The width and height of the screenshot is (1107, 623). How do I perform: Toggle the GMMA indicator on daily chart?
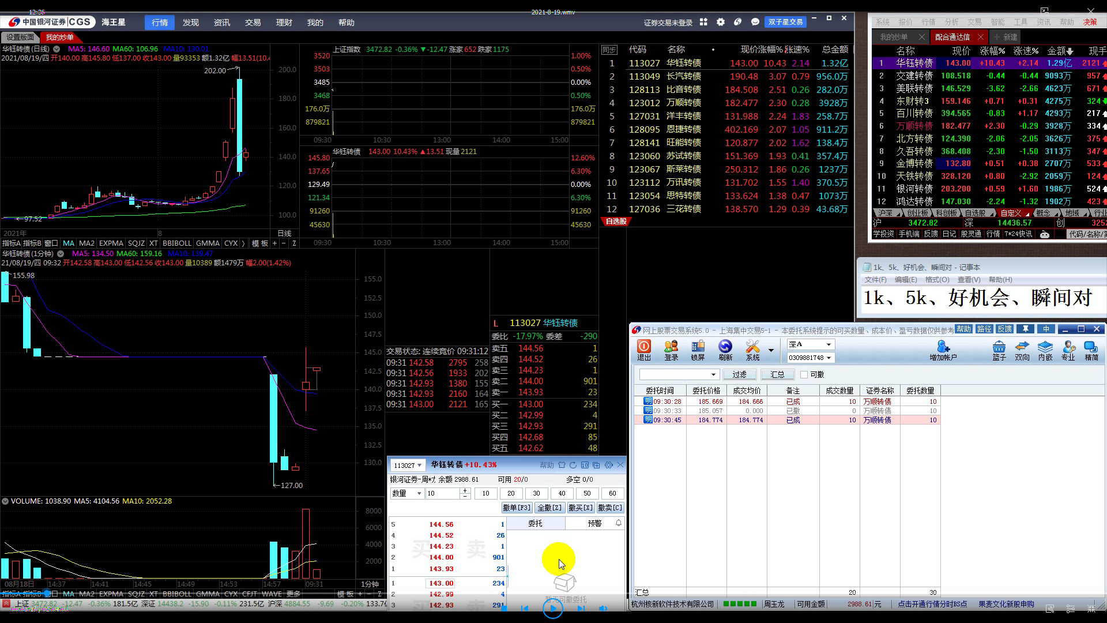tap(208, 243)
